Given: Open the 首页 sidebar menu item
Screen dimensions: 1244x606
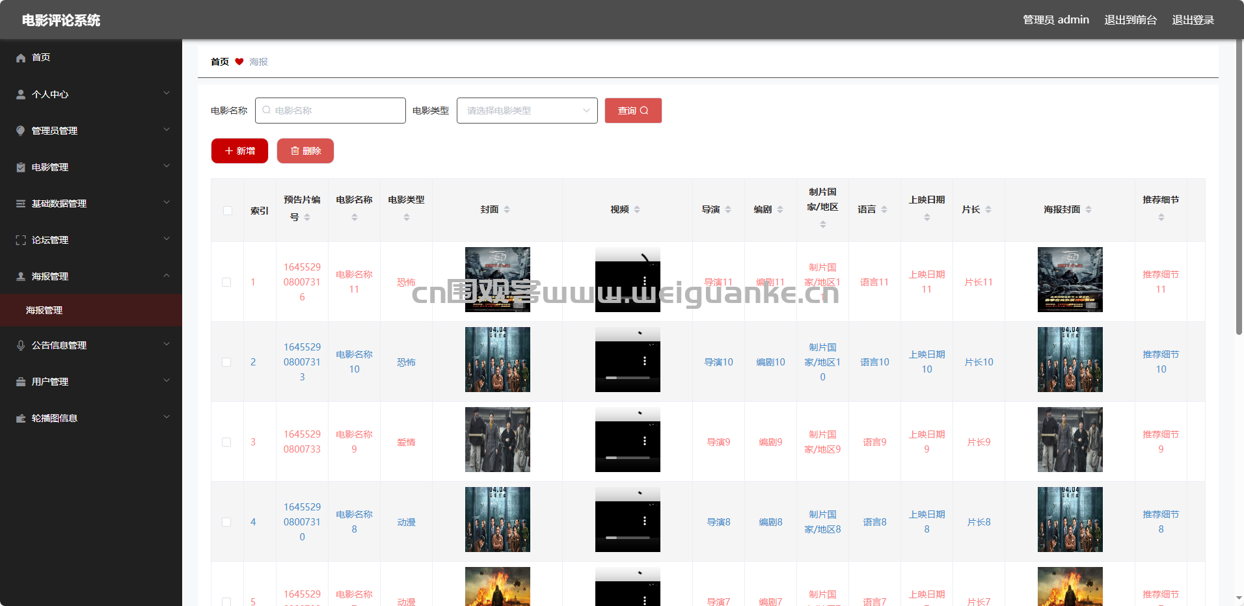Looking at the screenshot, I should coord(91,58).
